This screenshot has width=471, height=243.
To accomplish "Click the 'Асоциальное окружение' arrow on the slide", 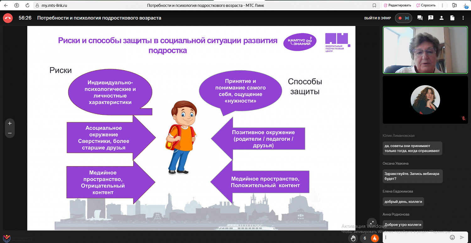I will tap(111, 138).
